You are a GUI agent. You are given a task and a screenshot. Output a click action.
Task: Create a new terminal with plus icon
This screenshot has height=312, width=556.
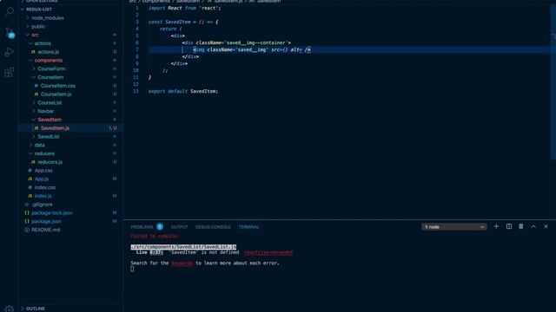[496, 226]
